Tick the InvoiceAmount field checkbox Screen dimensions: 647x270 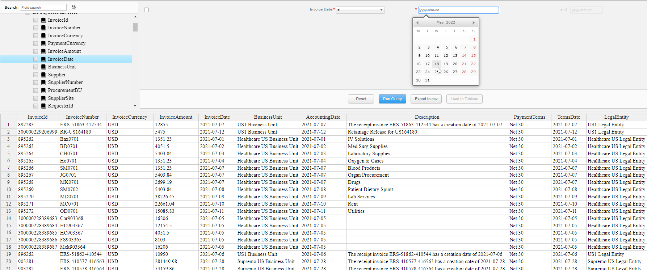[x=35, y=51]
